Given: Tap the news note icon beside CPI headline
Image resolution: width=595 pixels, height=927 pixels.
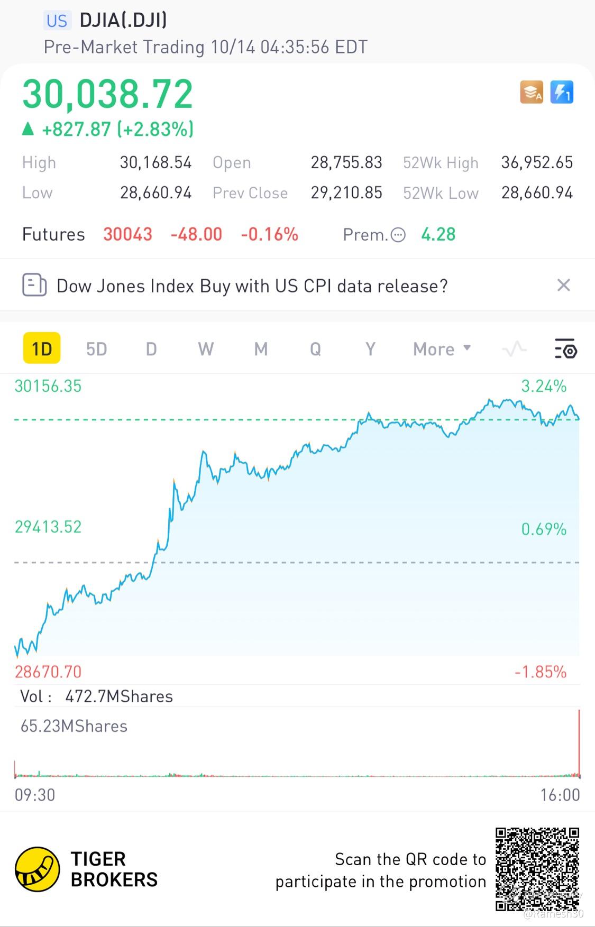Looking at the screenshot, I should [34, 286].
